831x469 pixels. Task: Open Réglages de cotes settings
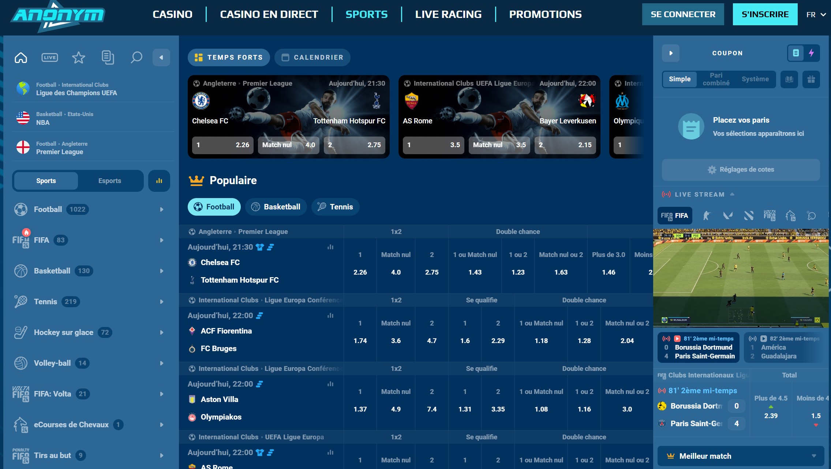(741, 170)
